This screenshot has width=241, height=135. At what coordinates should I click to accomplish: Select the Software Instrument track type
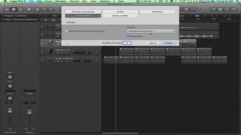pyautogui.click(x=83, y=12)
